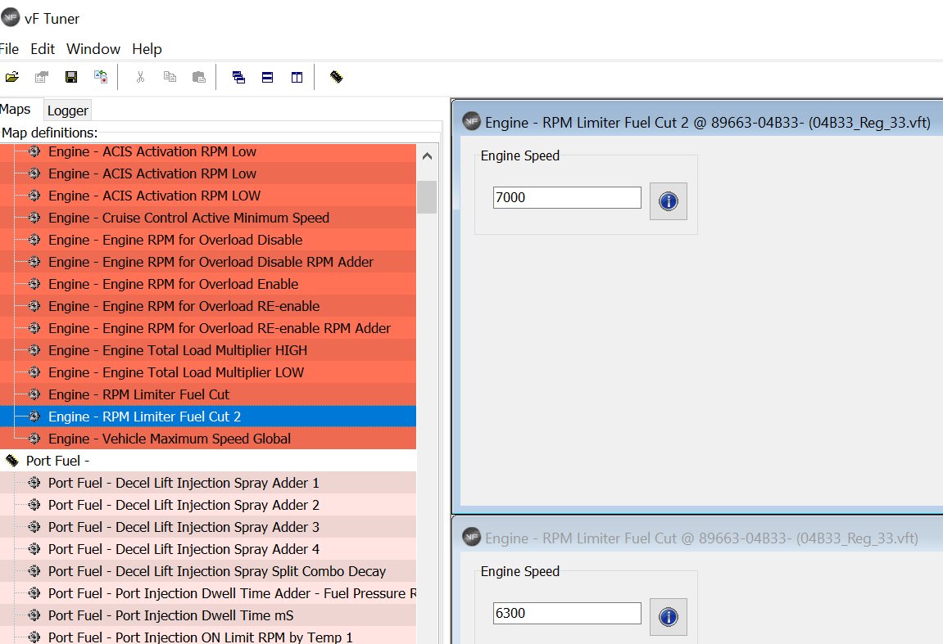This screenshot has width=943, height=644.
Task: Switch to the Logger tab
Action: point(67,110)
